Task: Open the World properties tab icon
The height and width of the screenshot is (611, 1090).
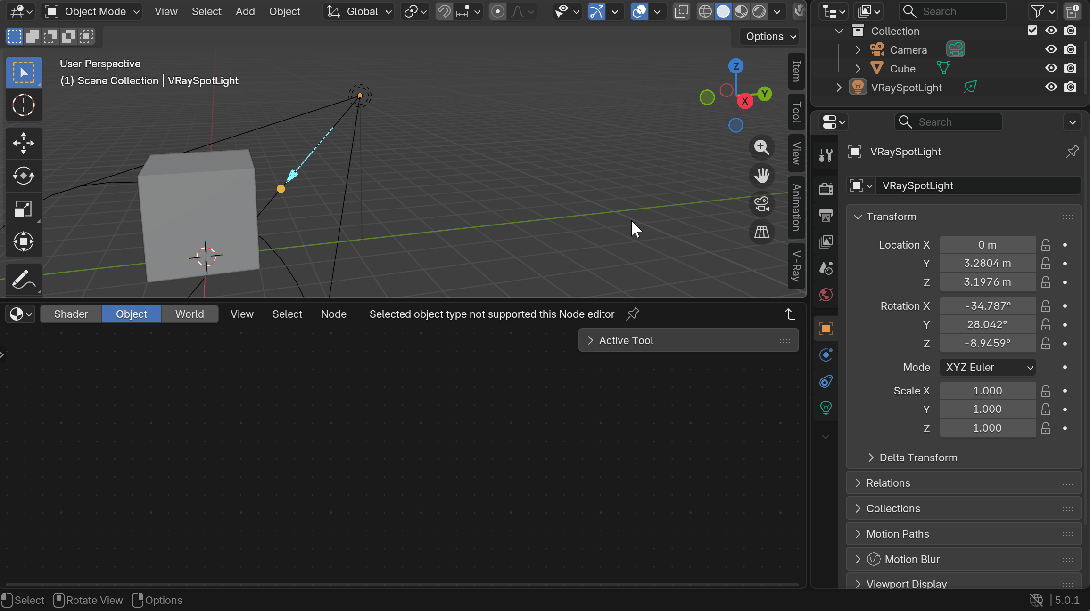Action: pos(826,295)
